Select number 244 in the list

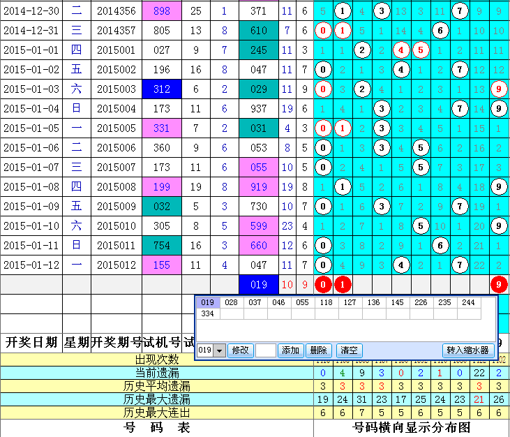click(x=469, y=303)
